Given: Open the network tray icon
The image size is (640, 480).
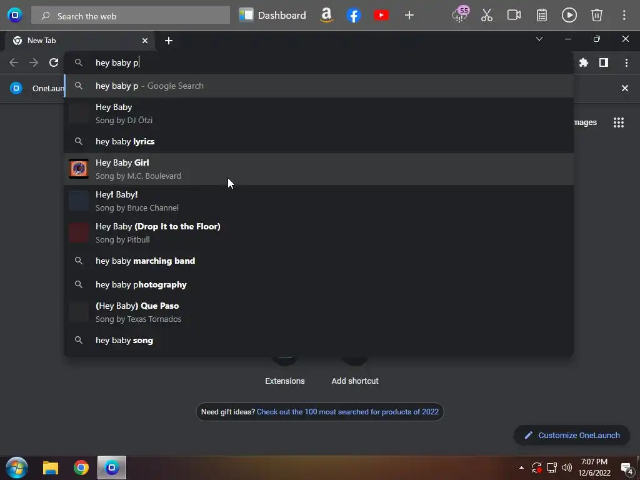Looking at the screenshot, I should [551, 467].
